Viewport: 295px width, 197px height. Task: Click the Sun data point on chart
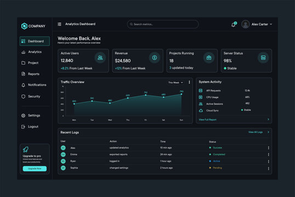[181, 94]
